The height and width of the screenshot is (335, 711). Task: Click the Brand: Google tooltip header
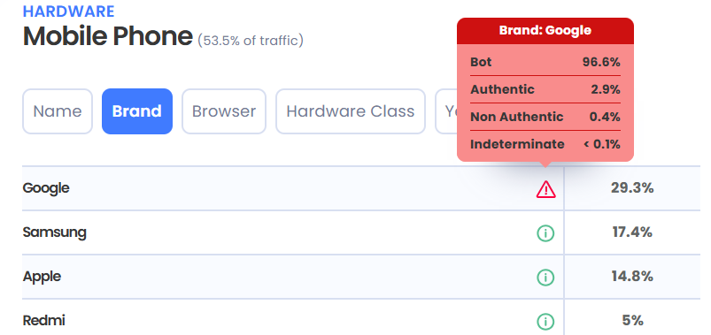coord(545,31)
